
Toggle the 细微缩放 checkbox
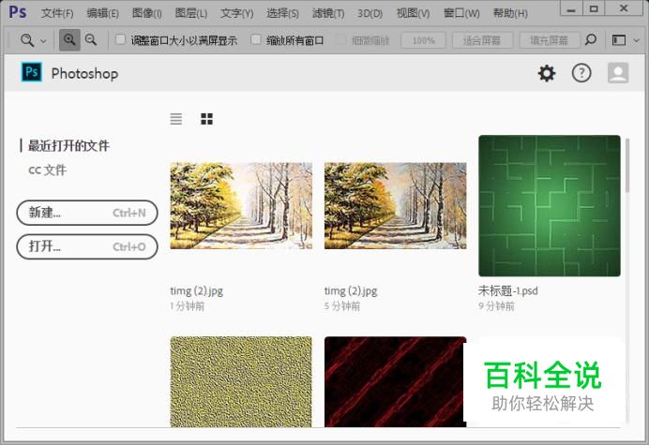341,39
